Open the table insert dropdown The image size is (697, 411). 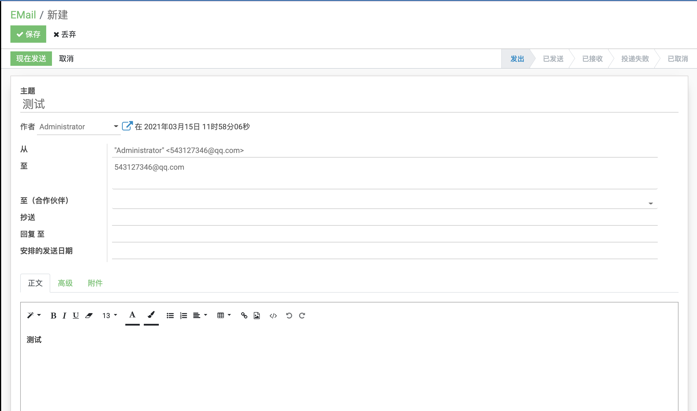pyautogui.click(x=224, y=315)
